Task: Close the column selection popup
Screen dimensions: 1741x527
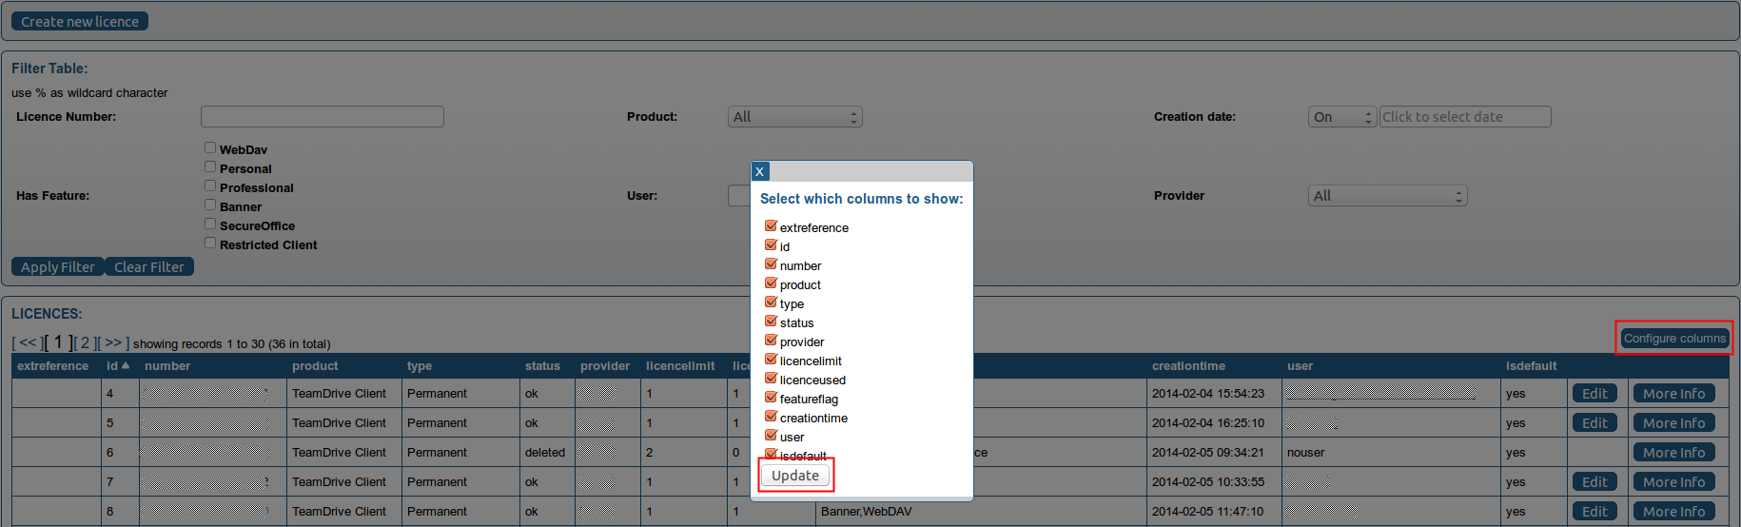Action: pos(759,171)
